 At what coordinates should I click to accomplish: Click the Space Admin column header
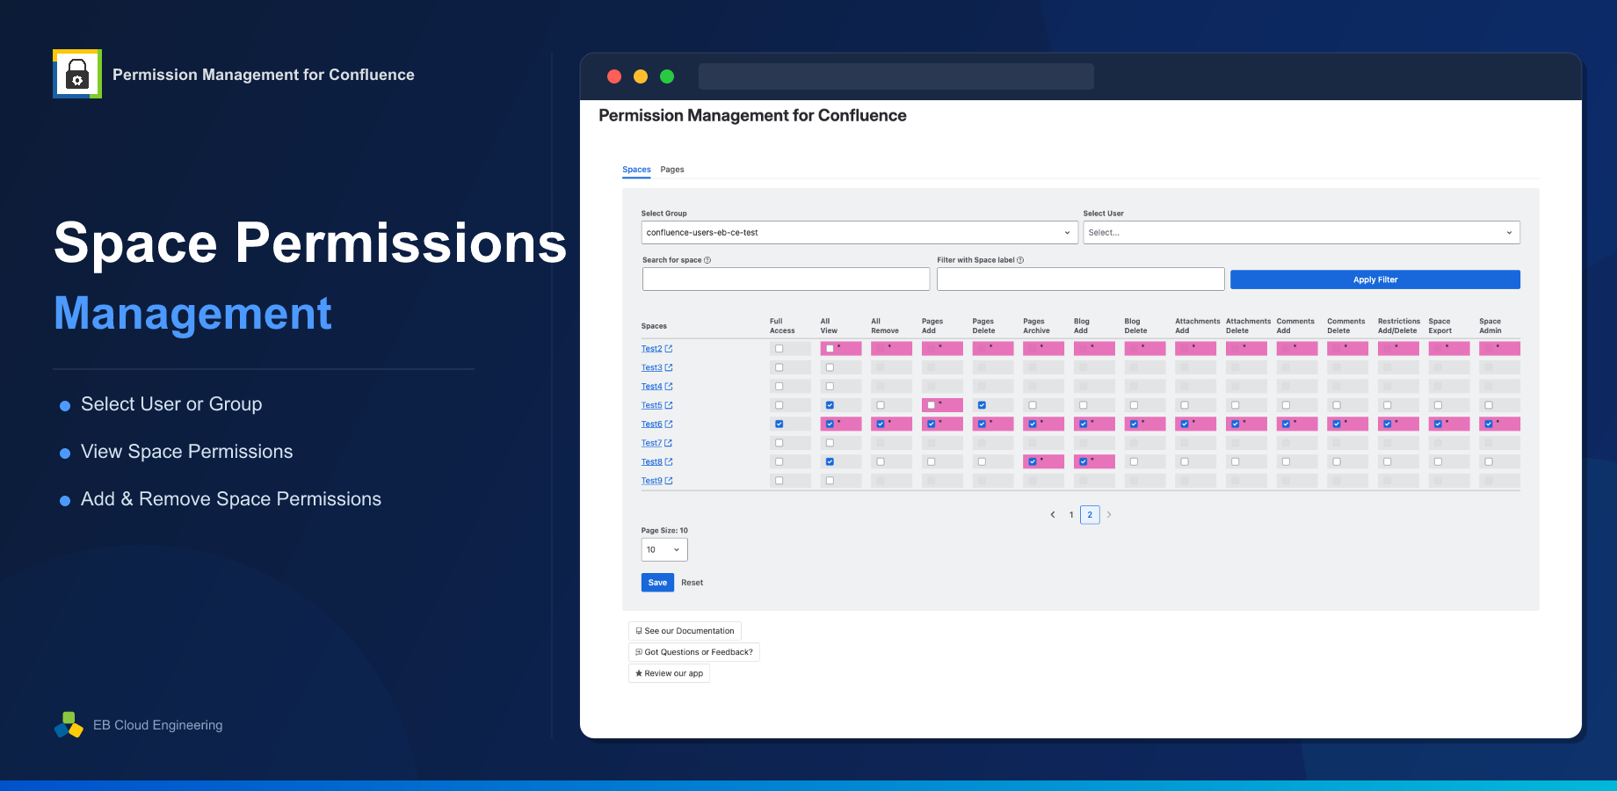point(1490,326)
